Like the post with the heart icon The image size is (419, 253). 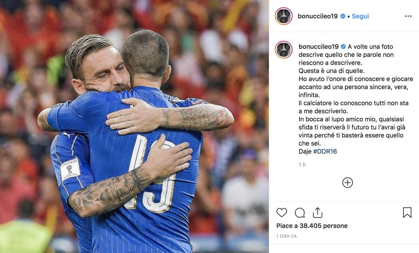pyautogui.click(x=282, y=213)
